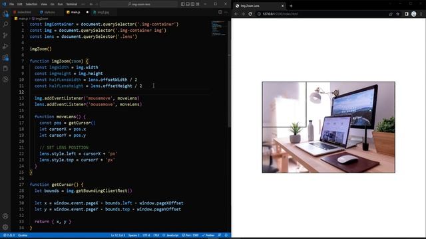Reload the browser page
Screen dimensions: 426x239
coord(250,14)
